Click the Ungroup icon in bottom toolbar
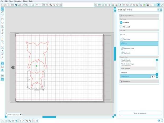This screenshot has width=164, height=123. pyautogui.click(x=6, y=121)
